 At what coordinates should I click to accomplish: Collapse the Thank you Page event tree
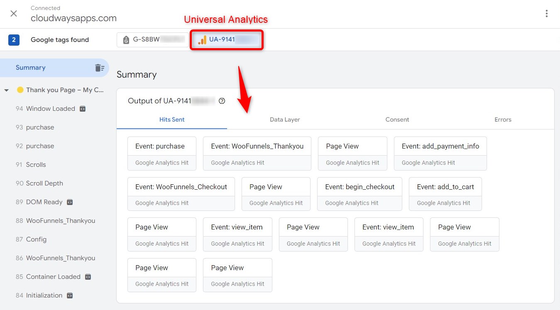(6, 90)
